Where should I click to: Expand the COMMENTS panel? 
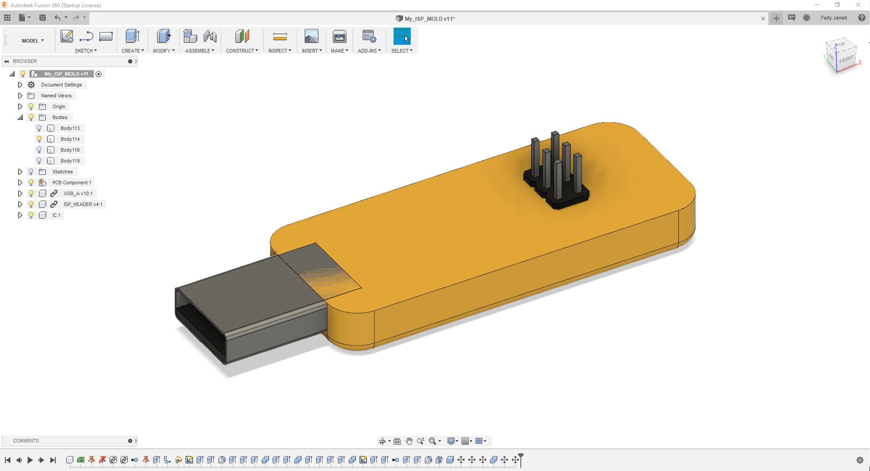[130, 441]
